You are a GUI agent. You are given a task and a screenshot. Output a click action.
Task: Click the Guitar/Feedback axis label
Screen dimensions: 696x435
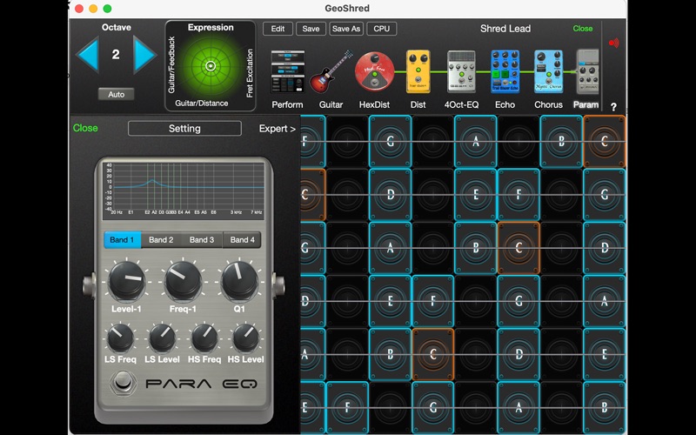pos(171,64)
